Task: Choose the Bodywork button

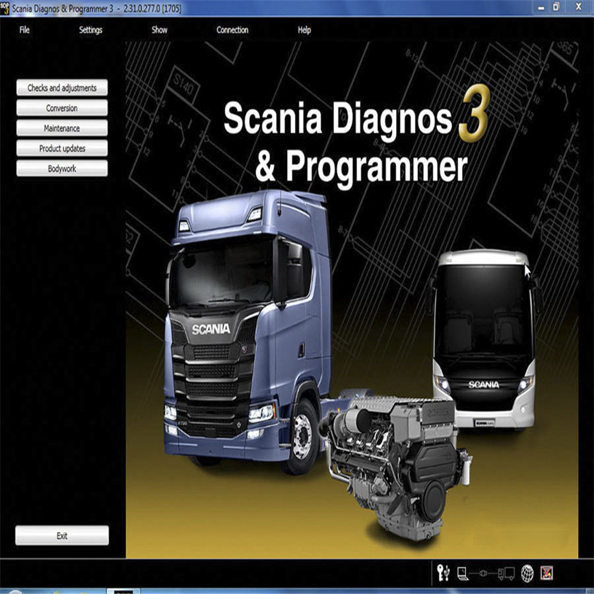Action: (x=62, y=169)
